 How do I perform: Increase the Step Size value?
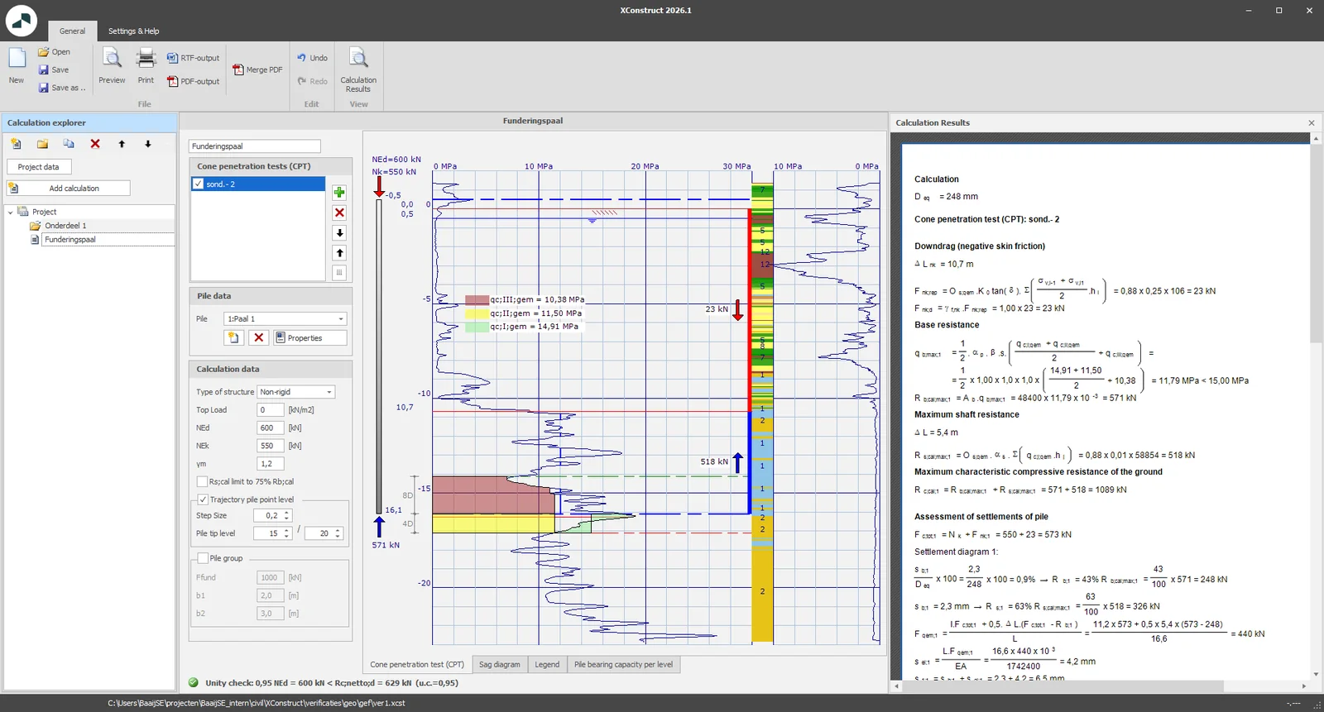click(287, 513)
